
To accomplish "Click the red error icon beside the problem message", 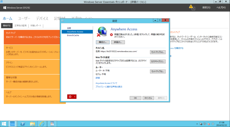I will tap(112, 35).
